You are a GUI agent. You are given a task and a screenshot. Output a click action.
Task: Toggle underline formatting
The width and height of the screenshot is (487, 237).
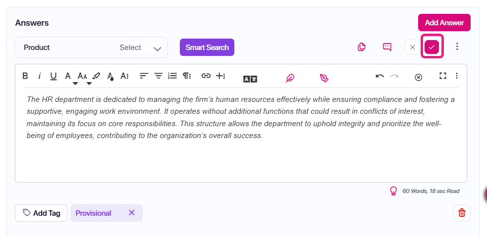[x=54, y=76]
